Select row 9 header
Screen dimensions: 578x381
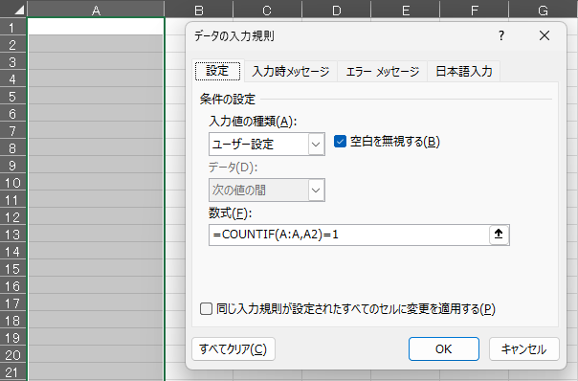12,165
